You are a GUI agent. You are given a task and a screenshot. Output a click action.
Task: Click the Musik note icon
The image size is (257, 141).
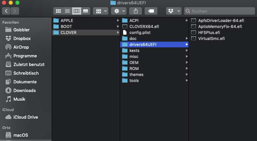point(8,99)
